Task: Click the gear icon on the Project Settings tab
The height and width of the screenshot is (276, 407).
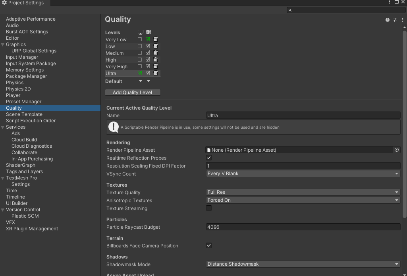Action: click(4, 3)
